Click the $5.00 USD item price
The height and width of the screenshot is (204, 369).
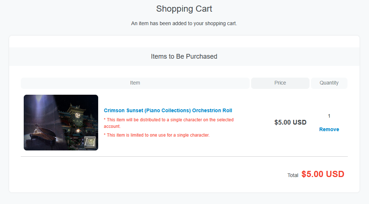point(290,122)
